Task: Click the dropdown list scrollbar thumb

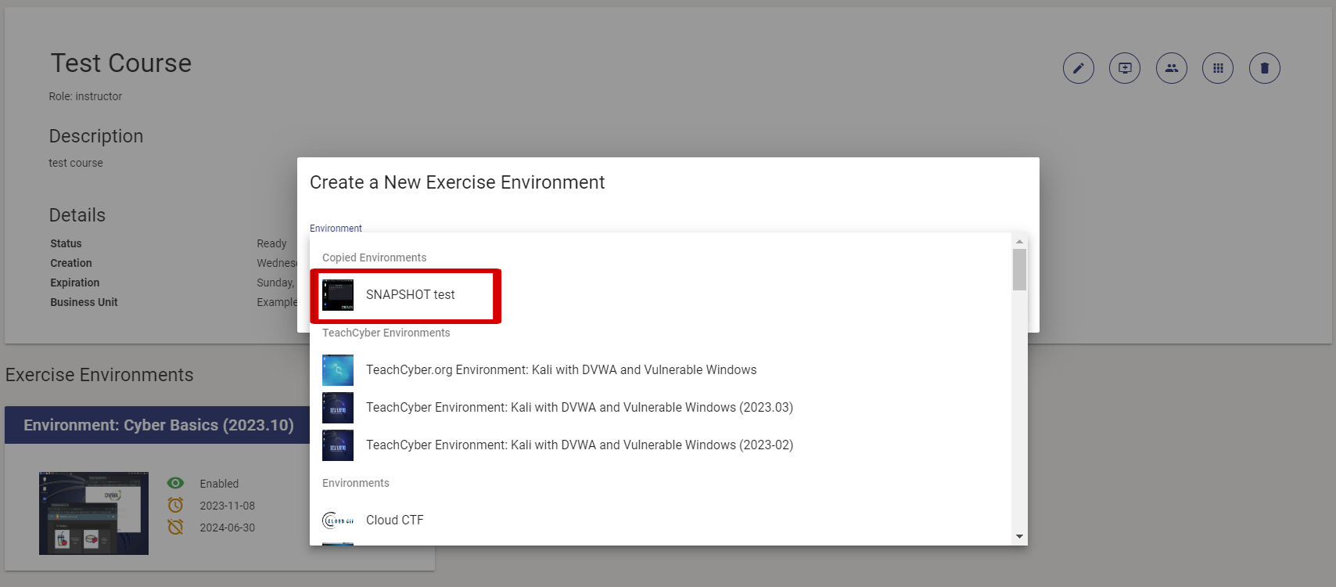Action: point(1019,270)
